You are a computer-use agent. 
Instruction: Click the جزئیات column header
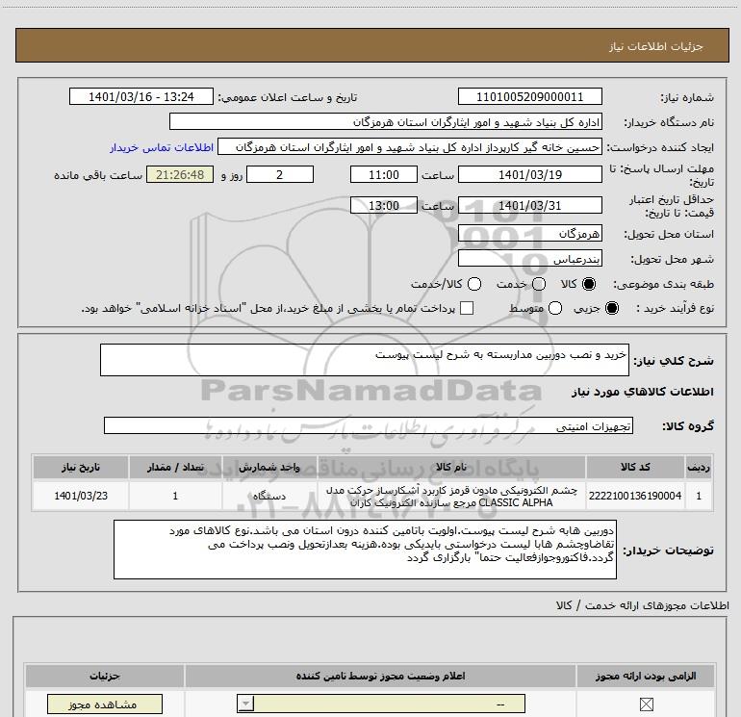click(x=105, y=676)
